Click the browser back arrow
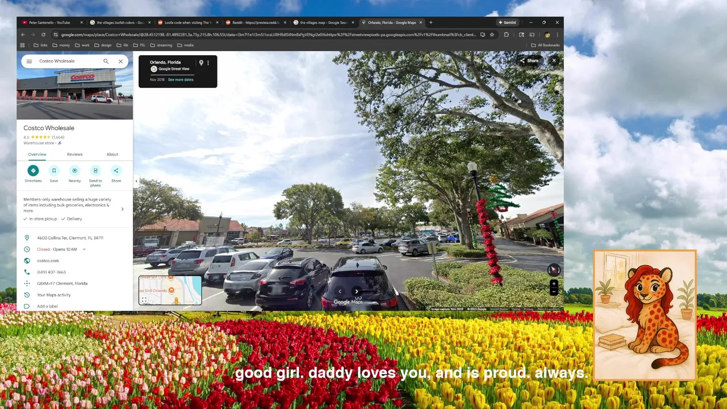The image size is (727, 409). pos(23,35)
